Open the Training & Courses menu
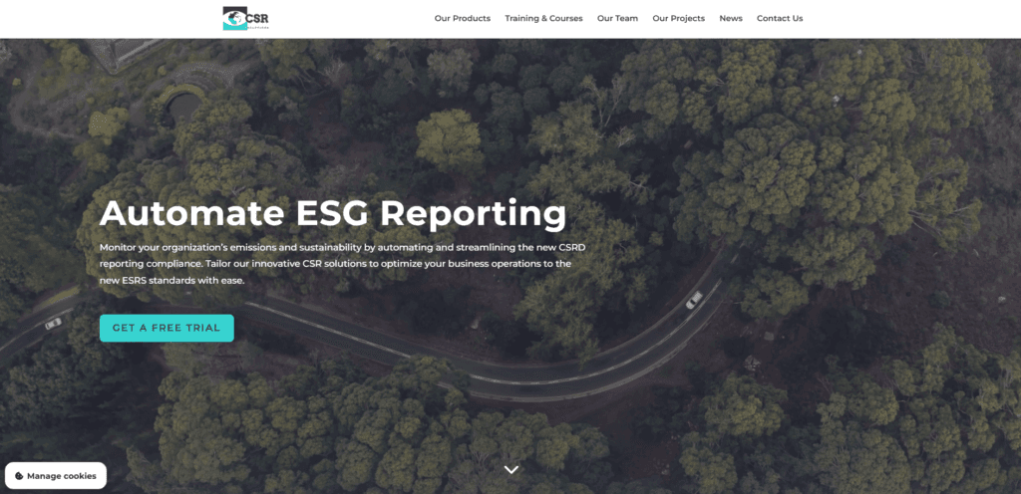Viewport: 1021px width, 494px height. pos(543,18)
